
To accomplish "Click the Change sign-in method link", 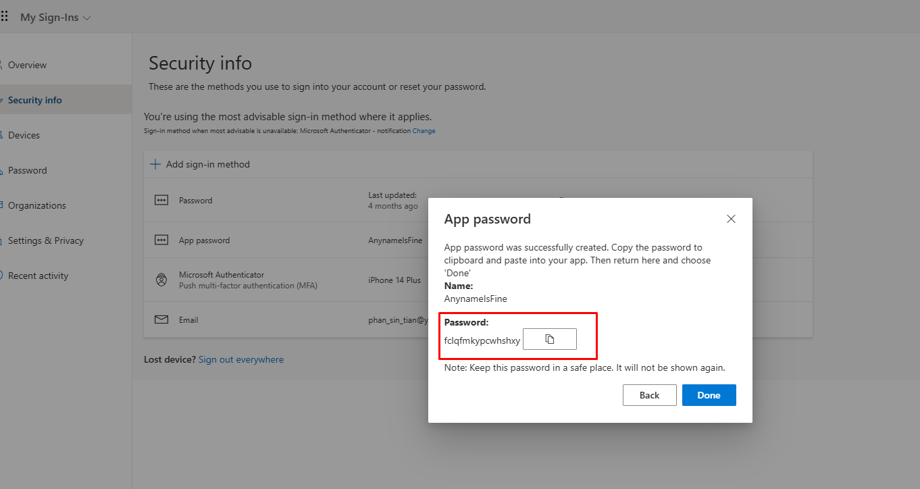I will click(x=424, y=131).
